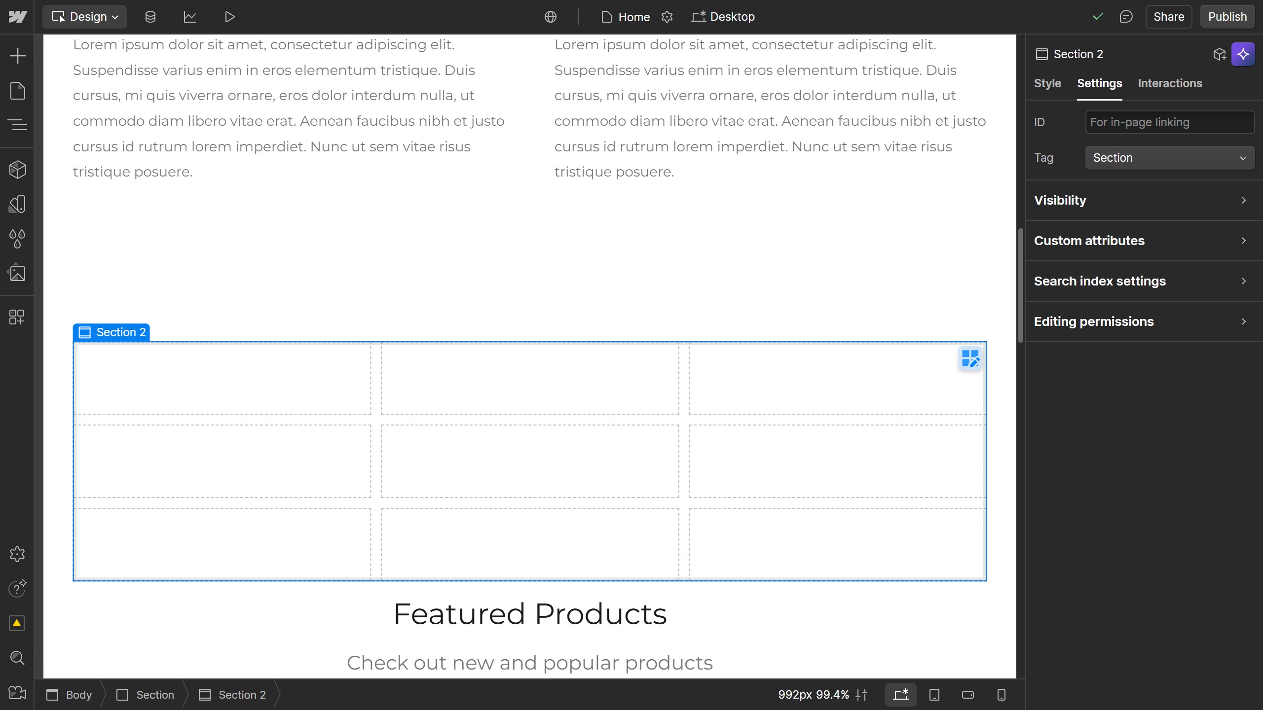
Task: Open the Pages panel
Action: click(x=18, y=91)
